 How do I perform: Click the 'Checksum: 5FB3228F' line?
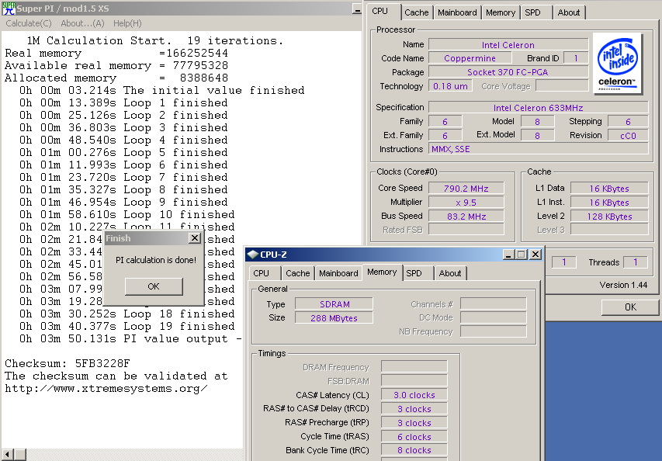(x=68, y=363)
